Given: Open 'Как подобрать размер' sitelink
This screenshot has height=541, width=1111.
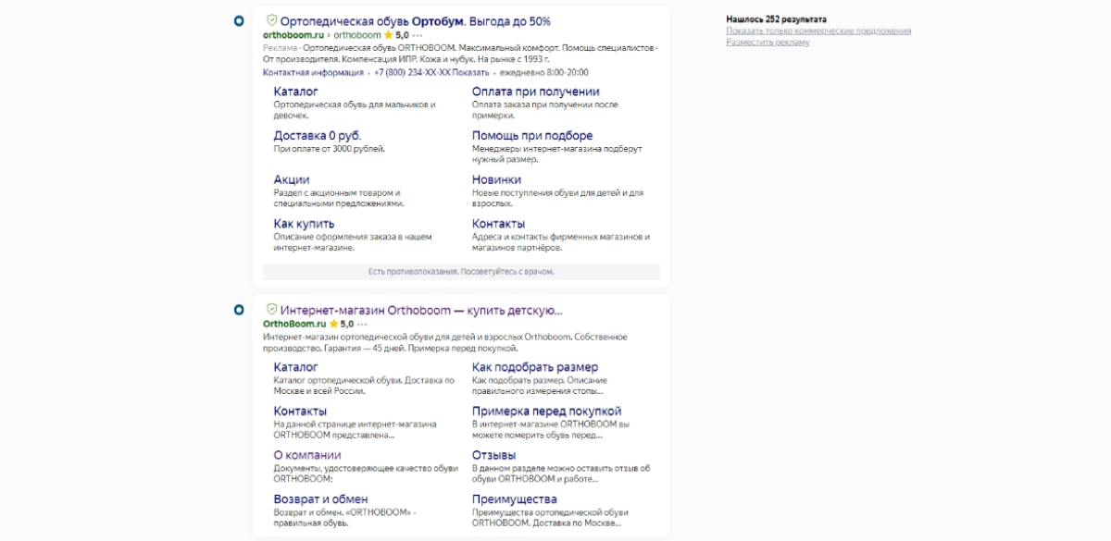Looking at the screenshot, I should pos(535,367).
